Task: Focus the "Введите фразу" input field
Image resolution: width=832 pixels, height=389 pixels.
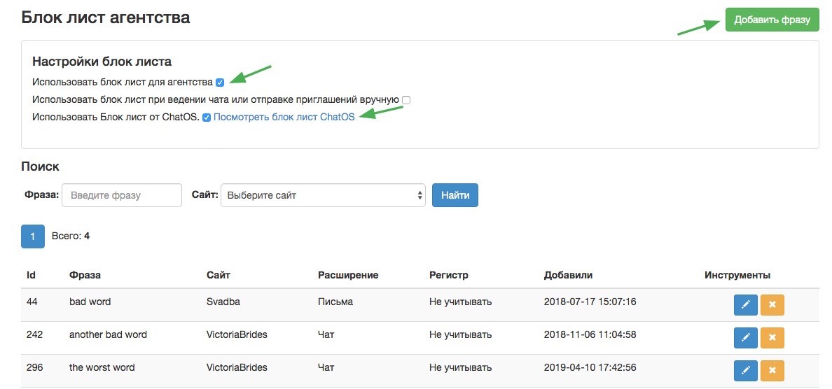Action: (122, 195)
